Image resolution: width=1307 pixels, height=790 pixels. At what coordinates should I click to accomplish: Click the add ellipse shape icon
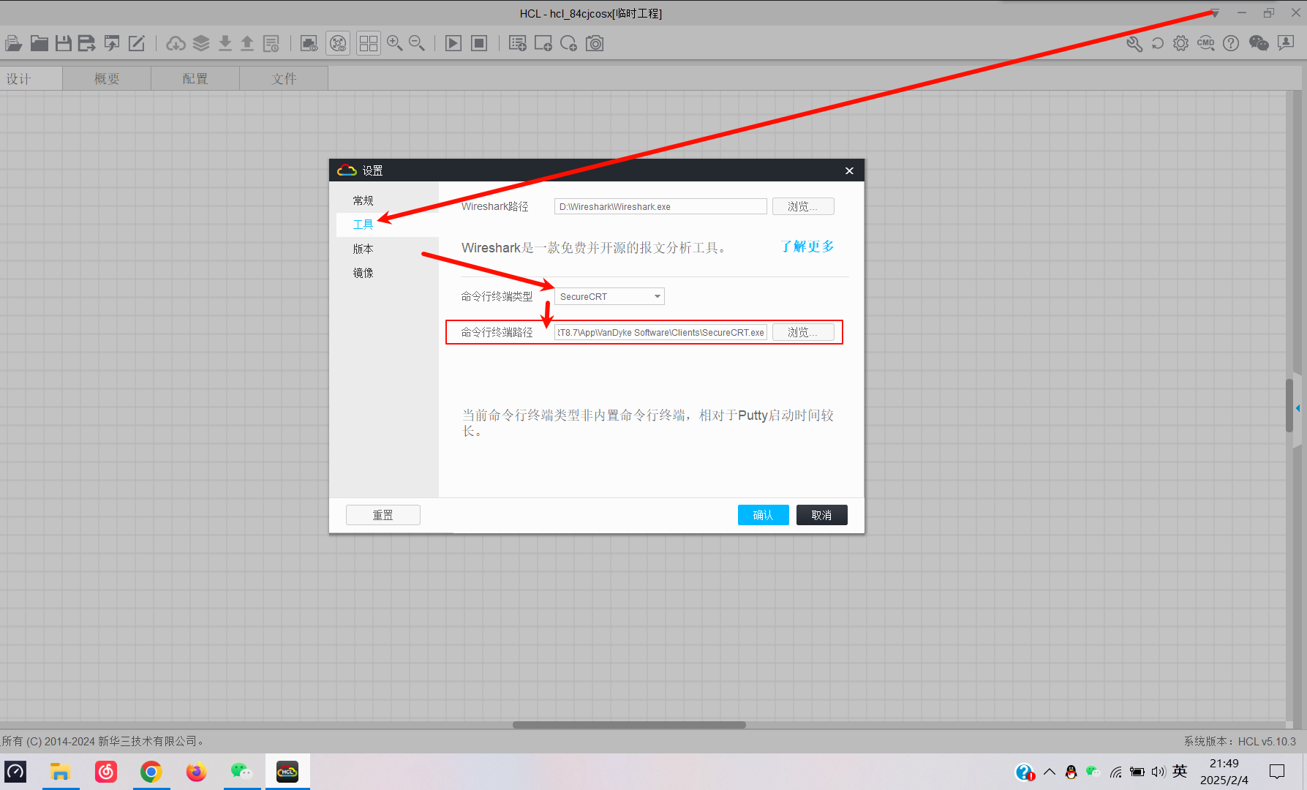(x=568, y=43)
